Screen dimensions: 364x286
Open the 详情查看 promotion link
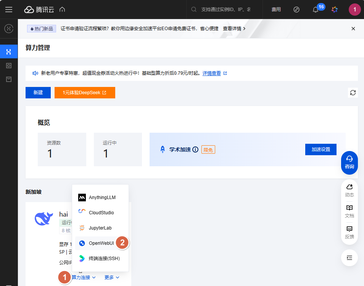point(211,73)
